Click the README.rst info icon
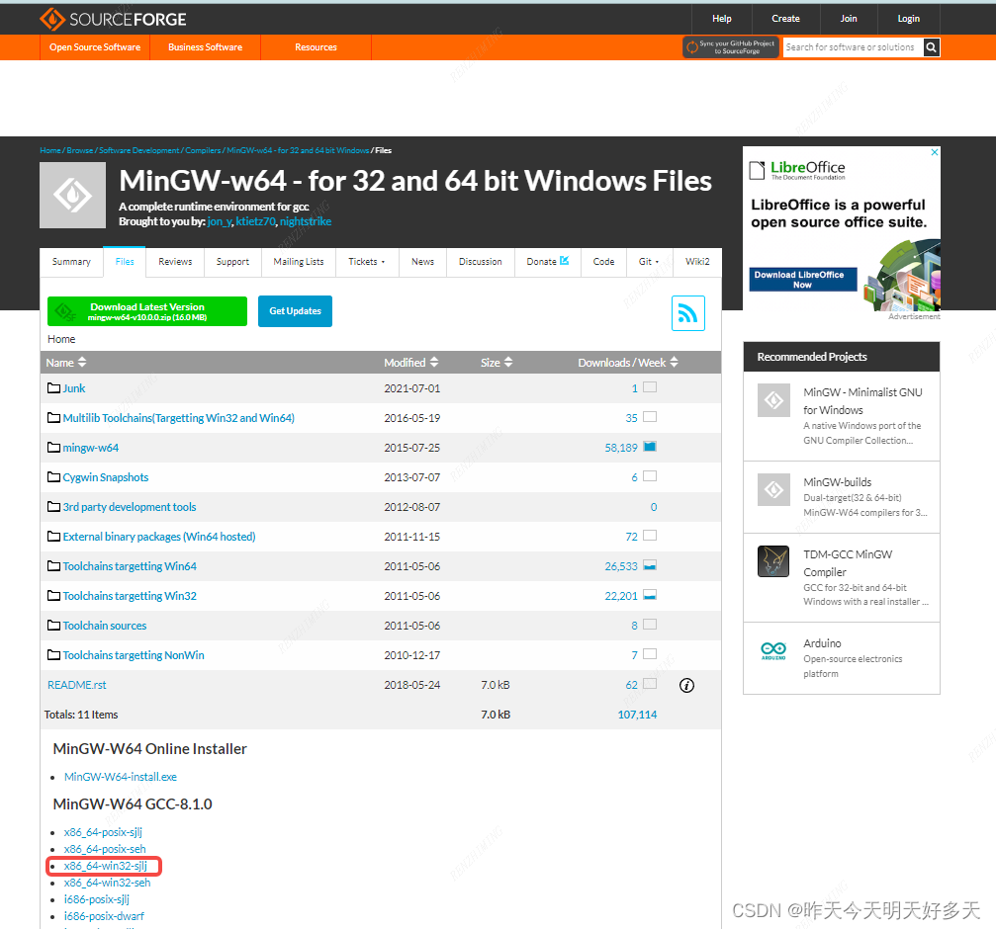 point(686,685)
